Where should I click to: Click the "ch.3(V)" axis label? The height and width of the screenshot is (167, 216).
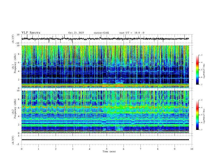click(13, 140)
